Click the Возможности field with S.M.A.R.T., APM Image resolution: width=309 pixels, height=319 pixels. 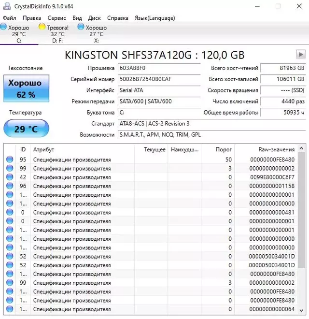211,135
